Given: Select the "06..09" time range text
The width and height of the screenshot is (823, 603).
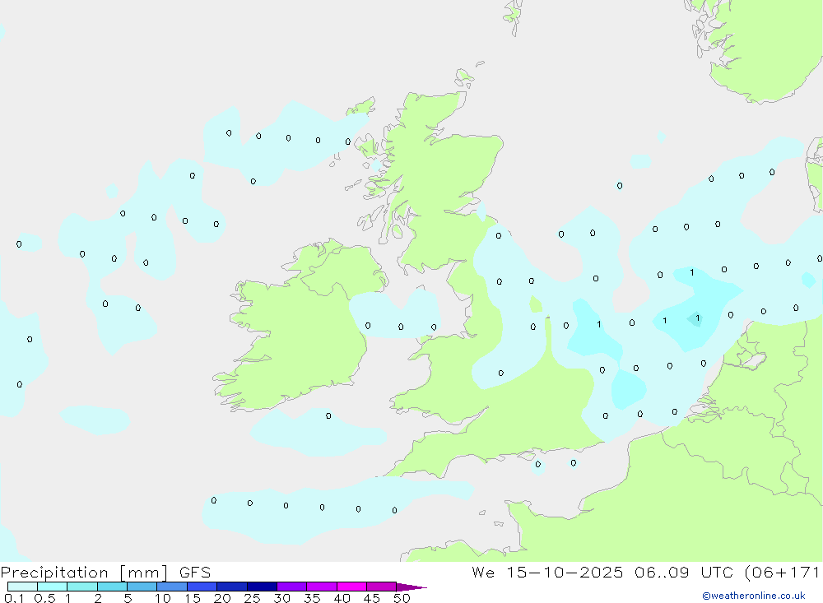Looking at the screenshot, I should click(x=662, y=572).
